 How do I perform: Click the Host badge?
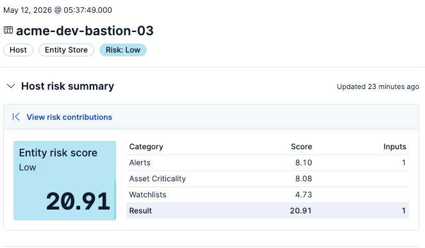point(18,50)
